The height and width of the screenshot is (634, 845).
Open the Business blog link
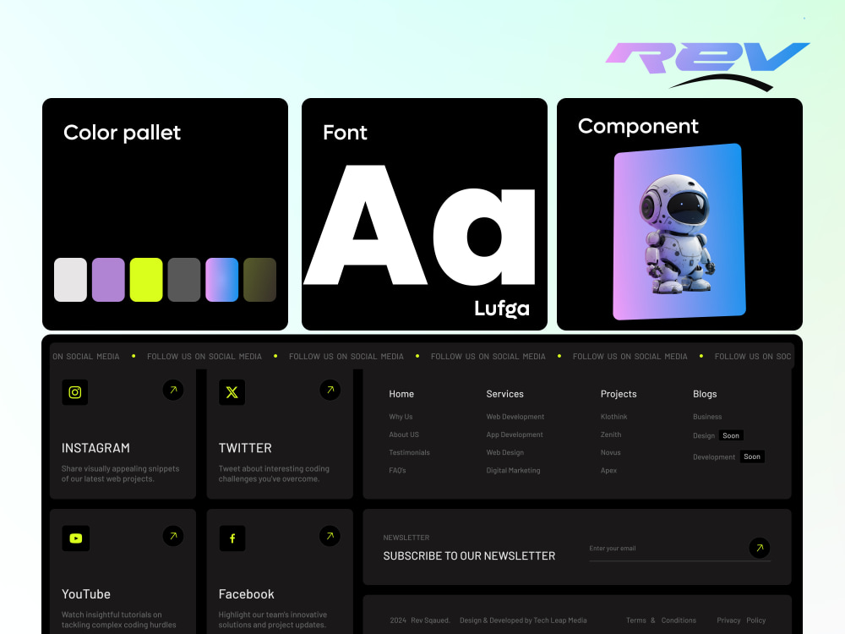tap(707, 417)
